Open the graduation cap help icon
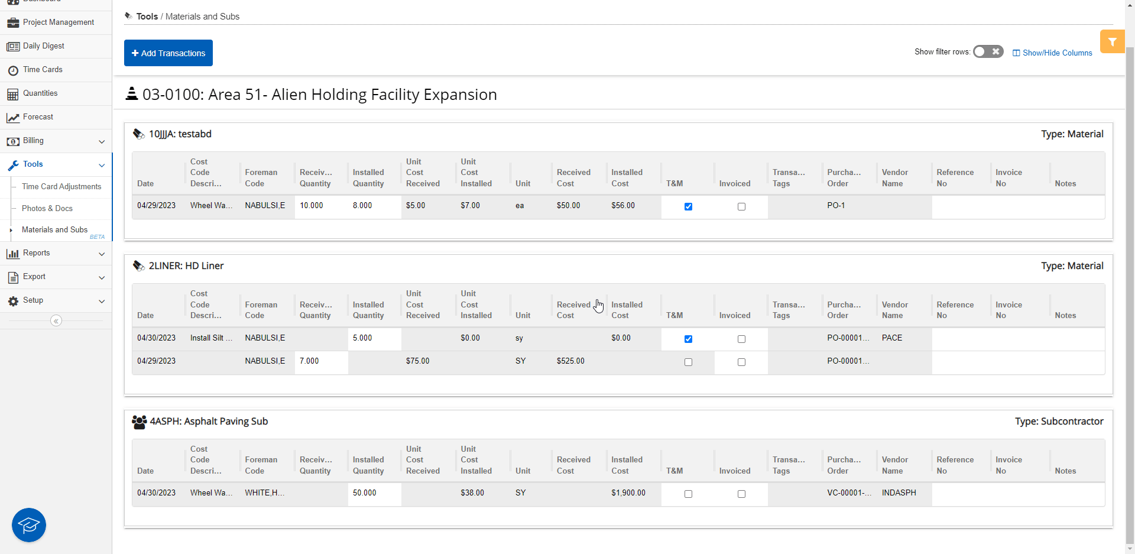Viewport: 1135px width, 554px height. coord(29,525)
